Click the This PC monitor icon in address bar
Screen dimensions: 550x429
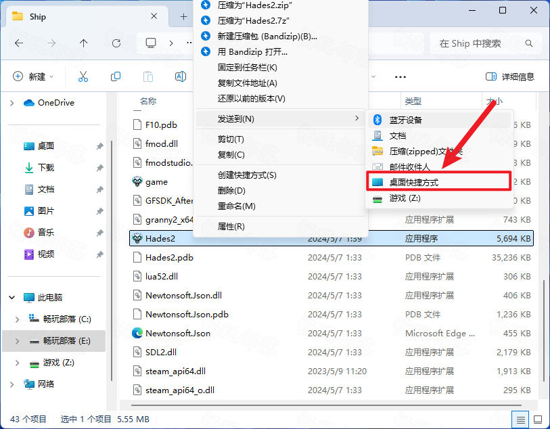click(151, 43)
